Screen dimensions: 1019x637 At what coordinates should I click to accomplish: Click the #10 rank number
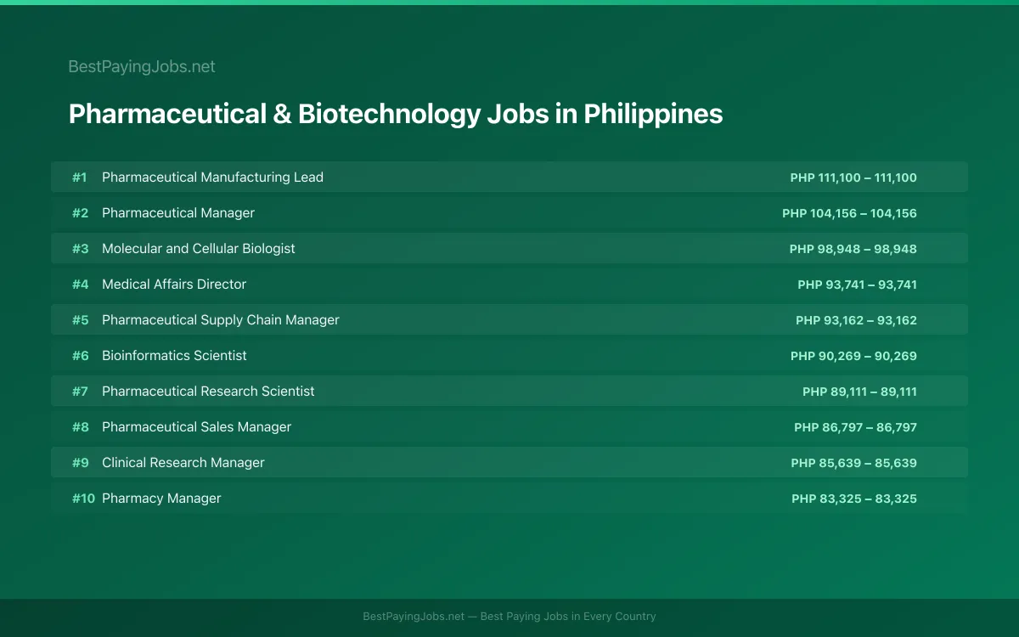[83, 499]
